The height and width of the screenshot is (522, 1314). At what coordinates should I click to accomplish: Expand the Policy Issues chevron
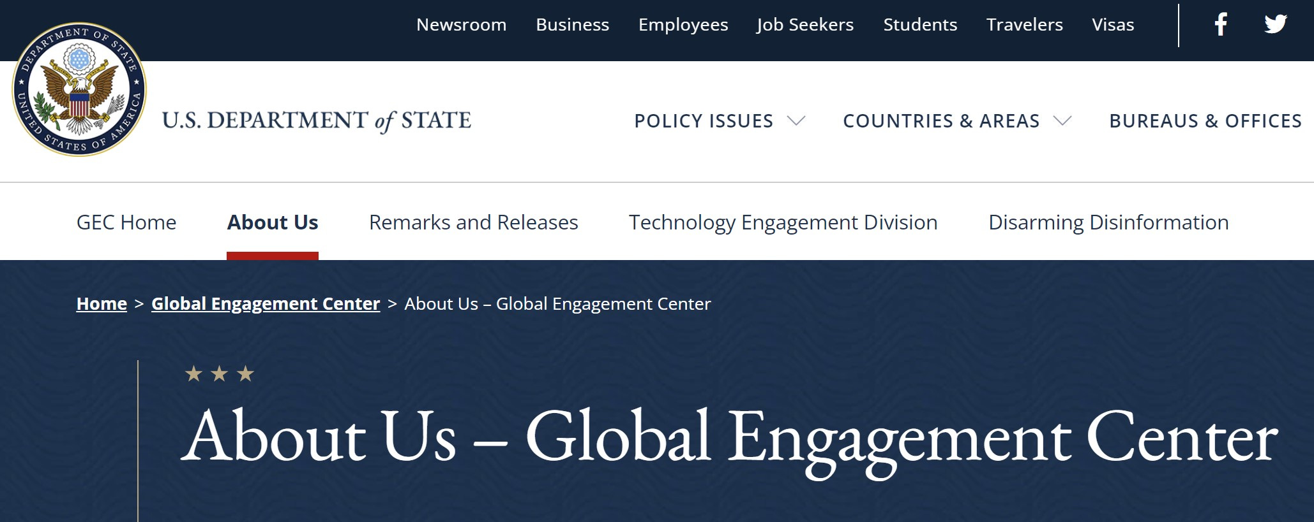point(796,120)
